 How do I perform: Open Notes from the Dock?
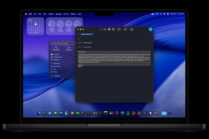[106, 113]
